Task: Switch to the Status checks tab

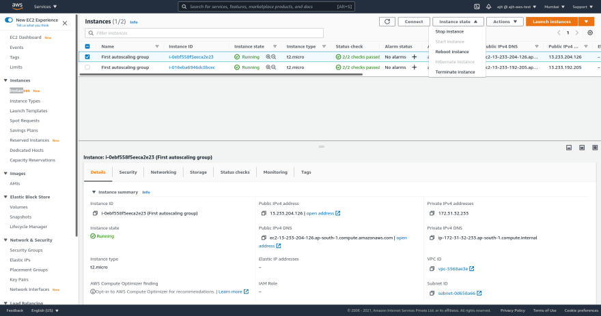Action: 235,172
